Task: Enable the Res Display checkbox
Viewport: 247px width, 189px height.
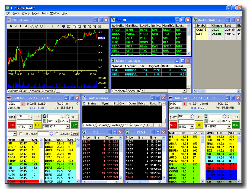Action: (21, 134)
